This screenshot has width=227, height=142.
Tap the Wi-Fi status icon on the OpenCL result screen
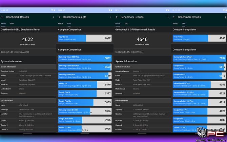(52, 10)
